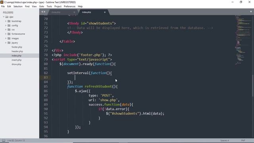This screenshot has width=254, height=143.
Task: Expand the config folder
Action: tap(6, 25)
